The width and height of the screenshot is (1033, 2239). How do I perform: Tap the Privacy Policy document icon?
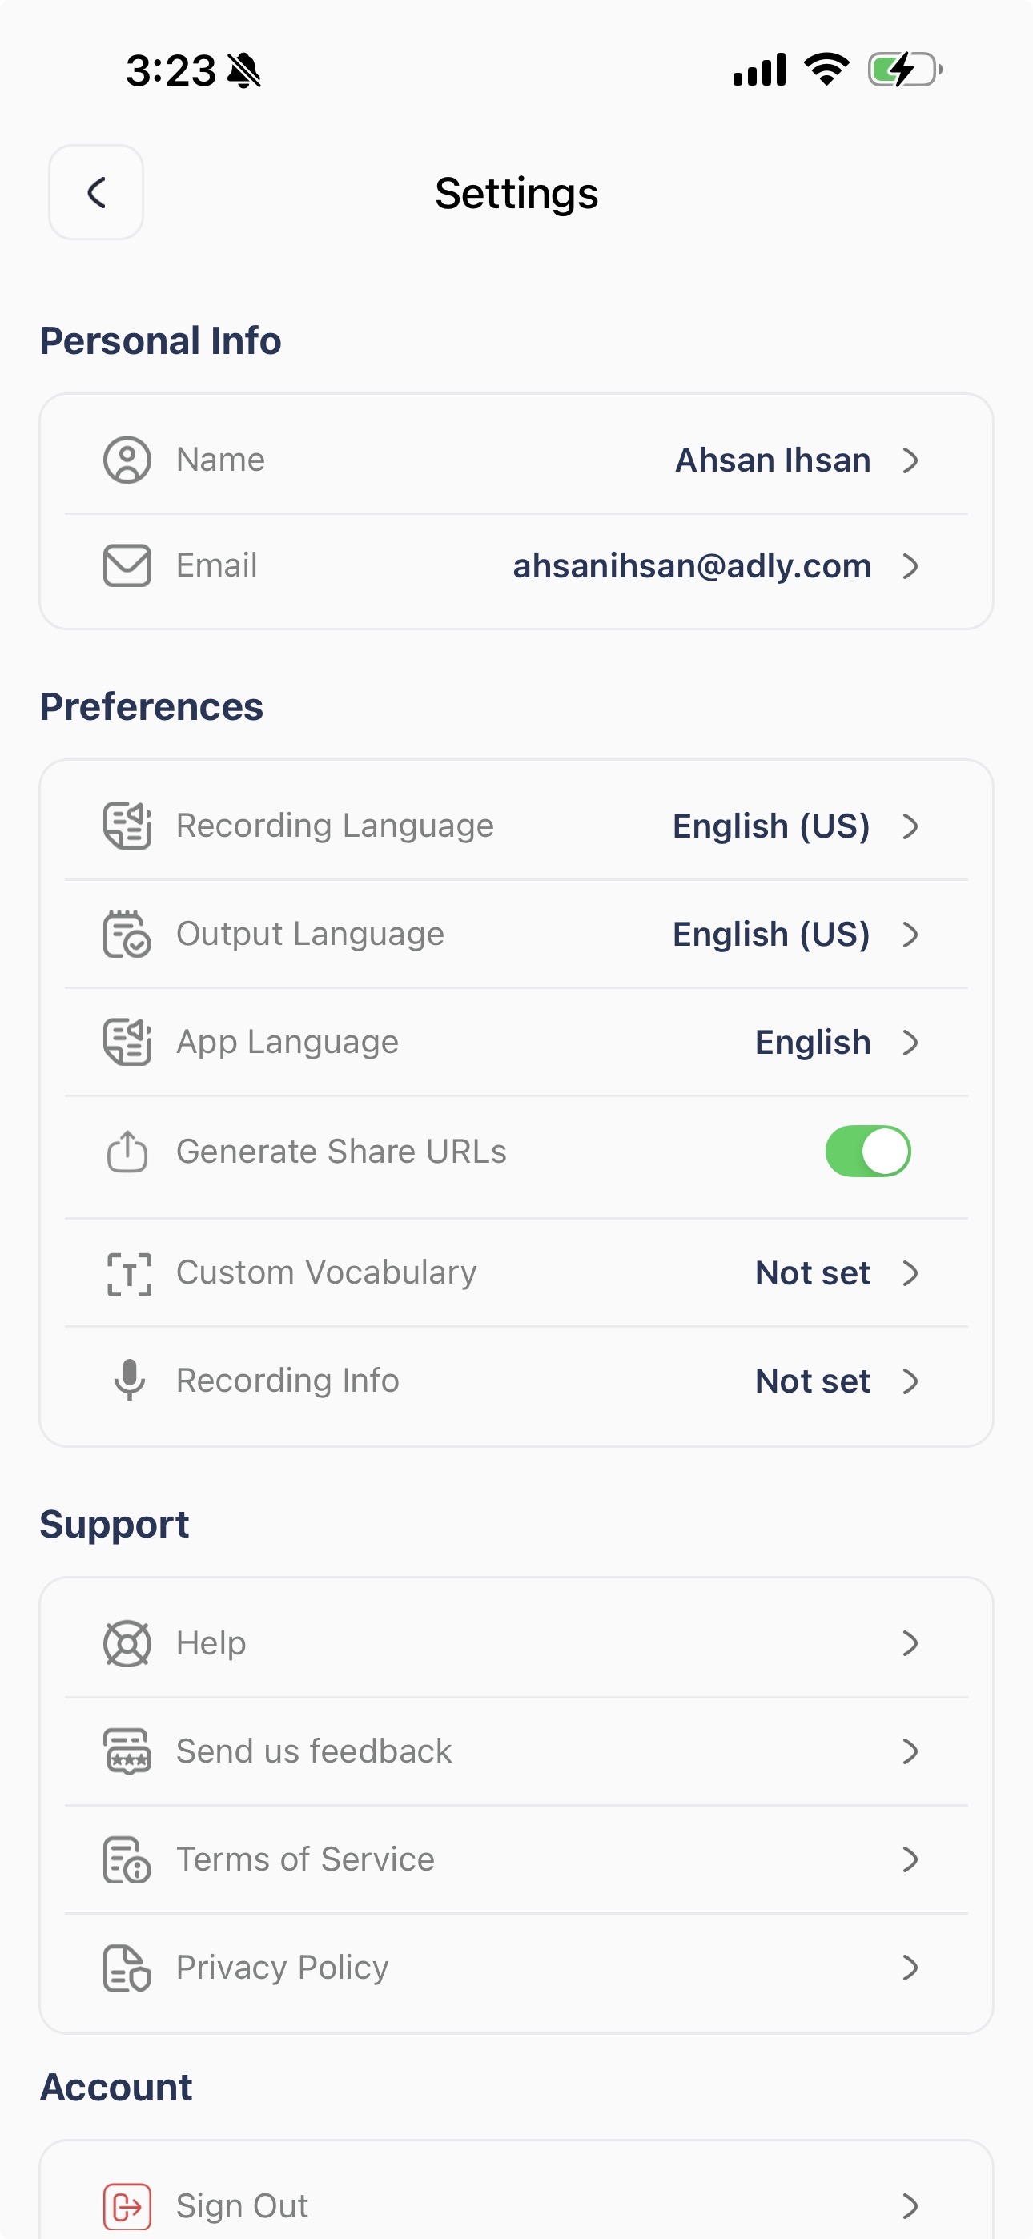pyautogui.click(x=127, y=1967)
